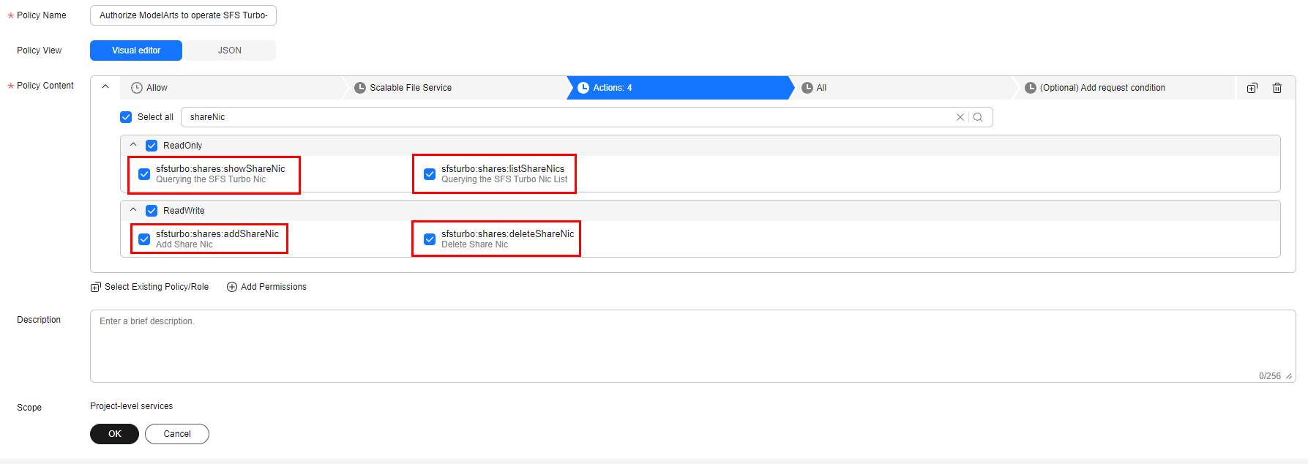The height and width of the screenshot is (464, 1308).
Task: Click the All resources step icon
Action: [x=807, y=88]
